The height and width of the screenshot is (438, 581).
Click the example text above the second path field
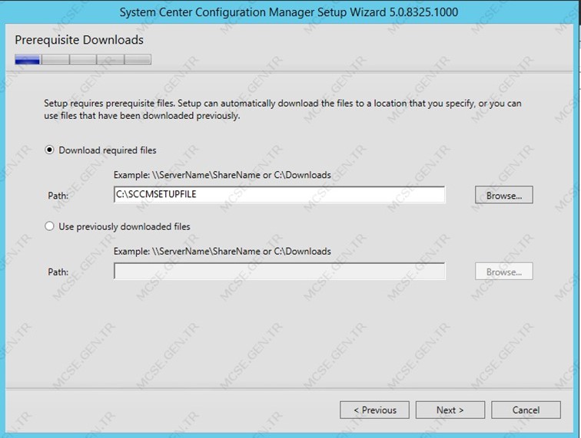point(222,251)
